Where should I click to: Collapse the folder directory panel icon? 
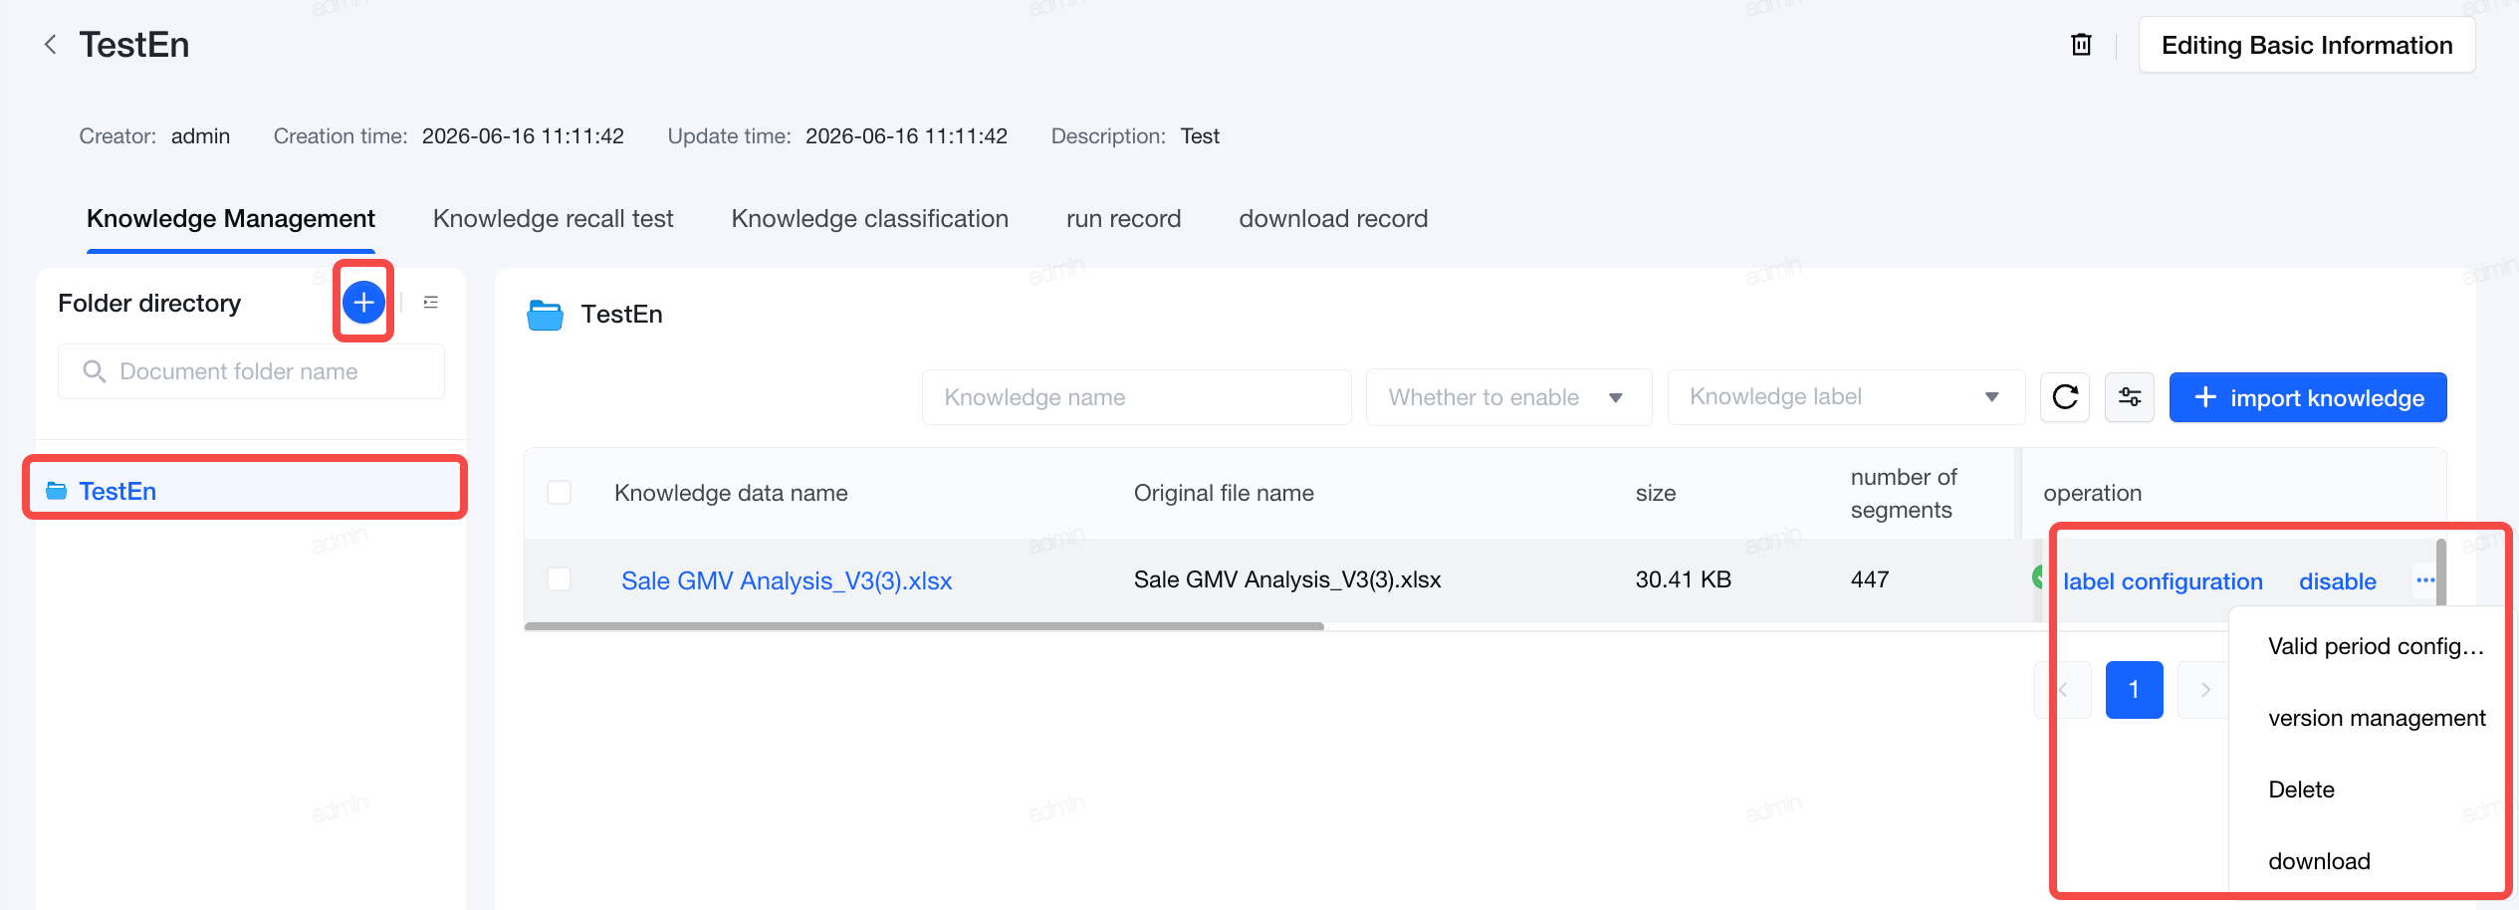(x=430, y=302)
